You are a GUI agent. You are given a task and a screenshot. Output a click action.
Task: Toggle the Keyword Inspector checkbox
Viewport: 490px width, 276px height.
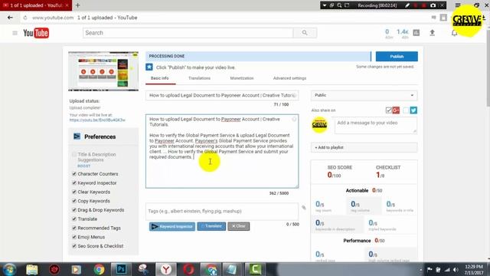(x=74, y=182)
